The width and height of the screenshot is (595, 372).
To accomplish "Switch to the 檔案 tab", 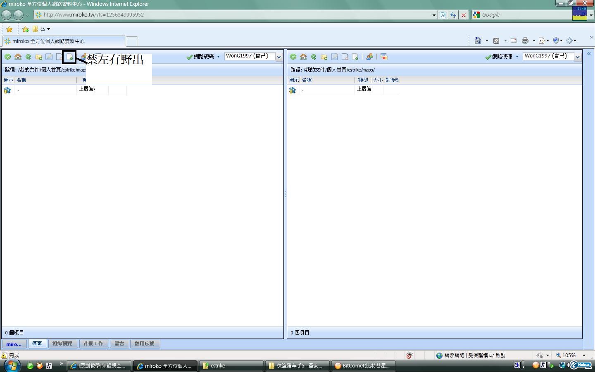I will pyautogui.click(x=37, y=343).
